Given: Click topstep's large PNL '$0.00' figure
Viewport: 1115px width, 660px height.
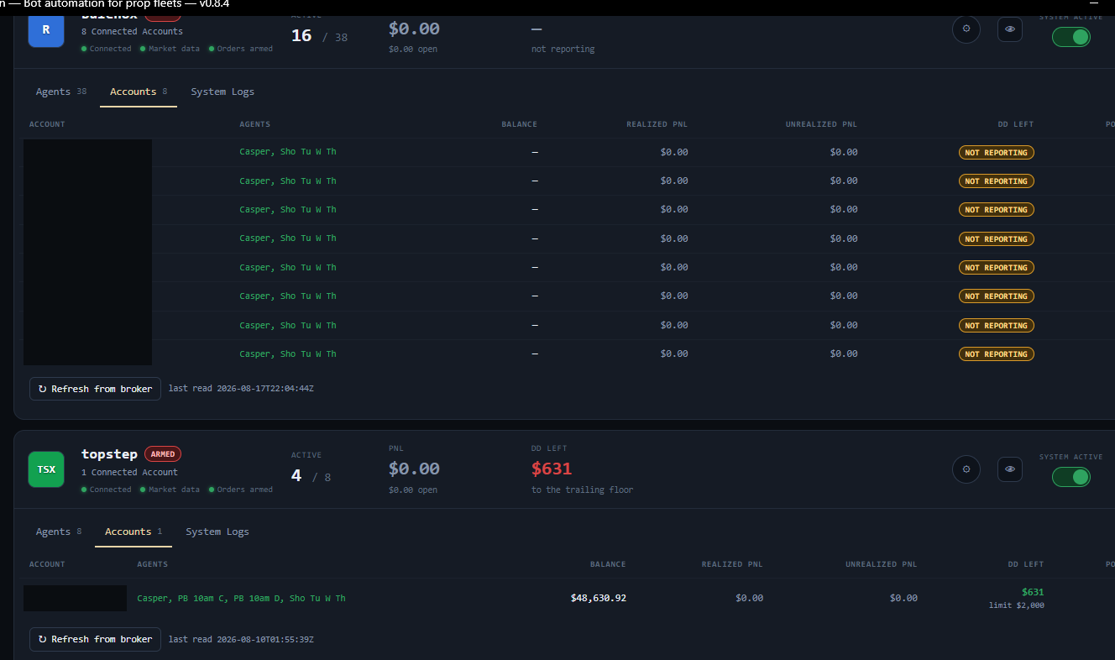Looking at the screenshot, I should [414, 469].
